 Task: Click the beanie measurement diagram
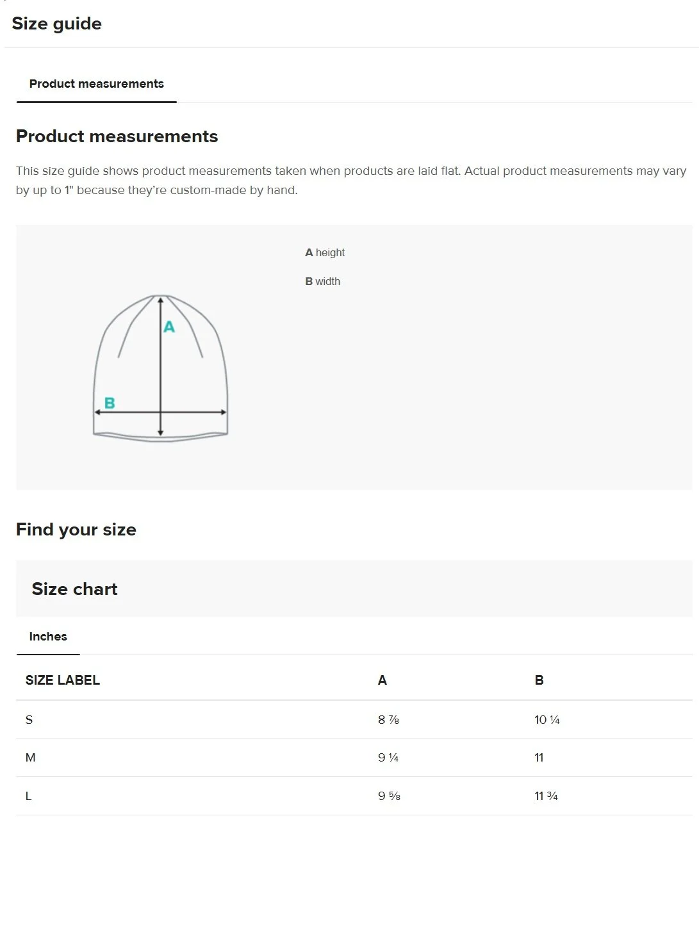click(x=161, y=368)
